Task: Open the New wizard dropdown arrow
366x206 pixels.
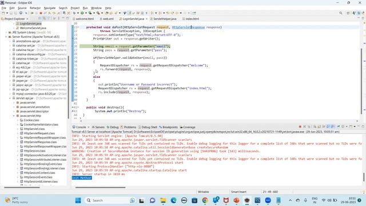Action: (7, 13)
